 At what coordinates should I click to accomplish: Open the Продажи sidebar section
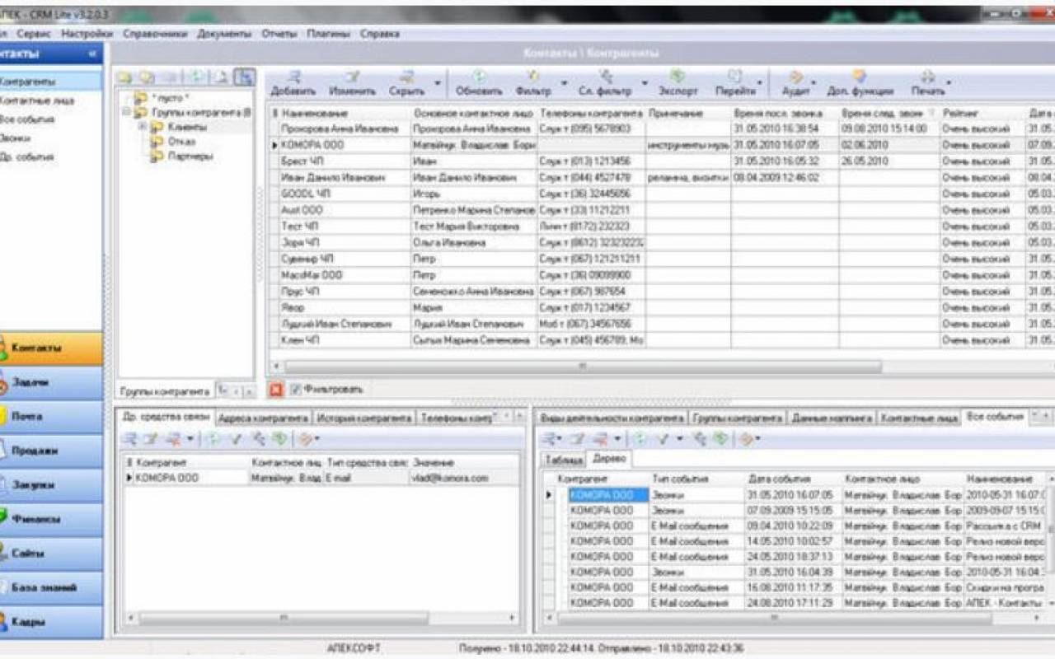click(x=51, y=451)
